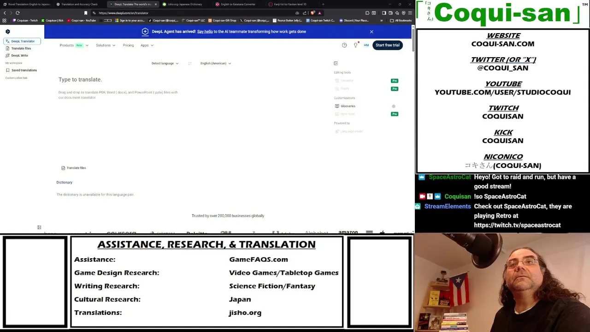The height and width of the screenshot is (332, 590).
Task: Open Peanut Butter Jelly bookmark
Action: tap(287, 20)
